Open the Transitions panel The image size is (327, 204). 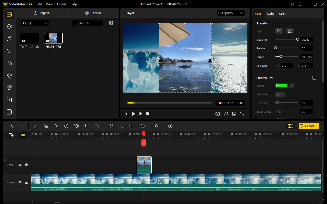coord(9,75)
